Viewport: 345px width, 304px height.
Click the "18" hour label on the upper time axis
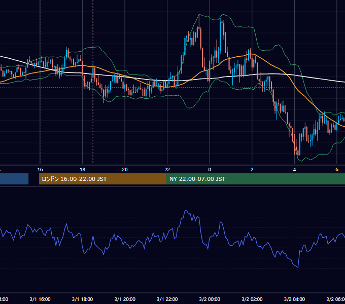[x=82, y=170]
